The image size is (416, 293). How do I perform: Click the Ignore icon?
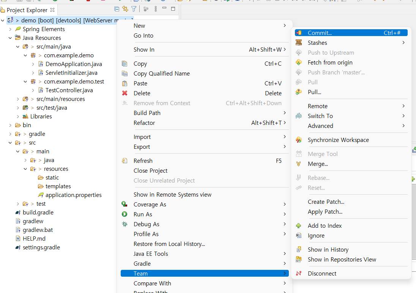[x=299, y=235]
